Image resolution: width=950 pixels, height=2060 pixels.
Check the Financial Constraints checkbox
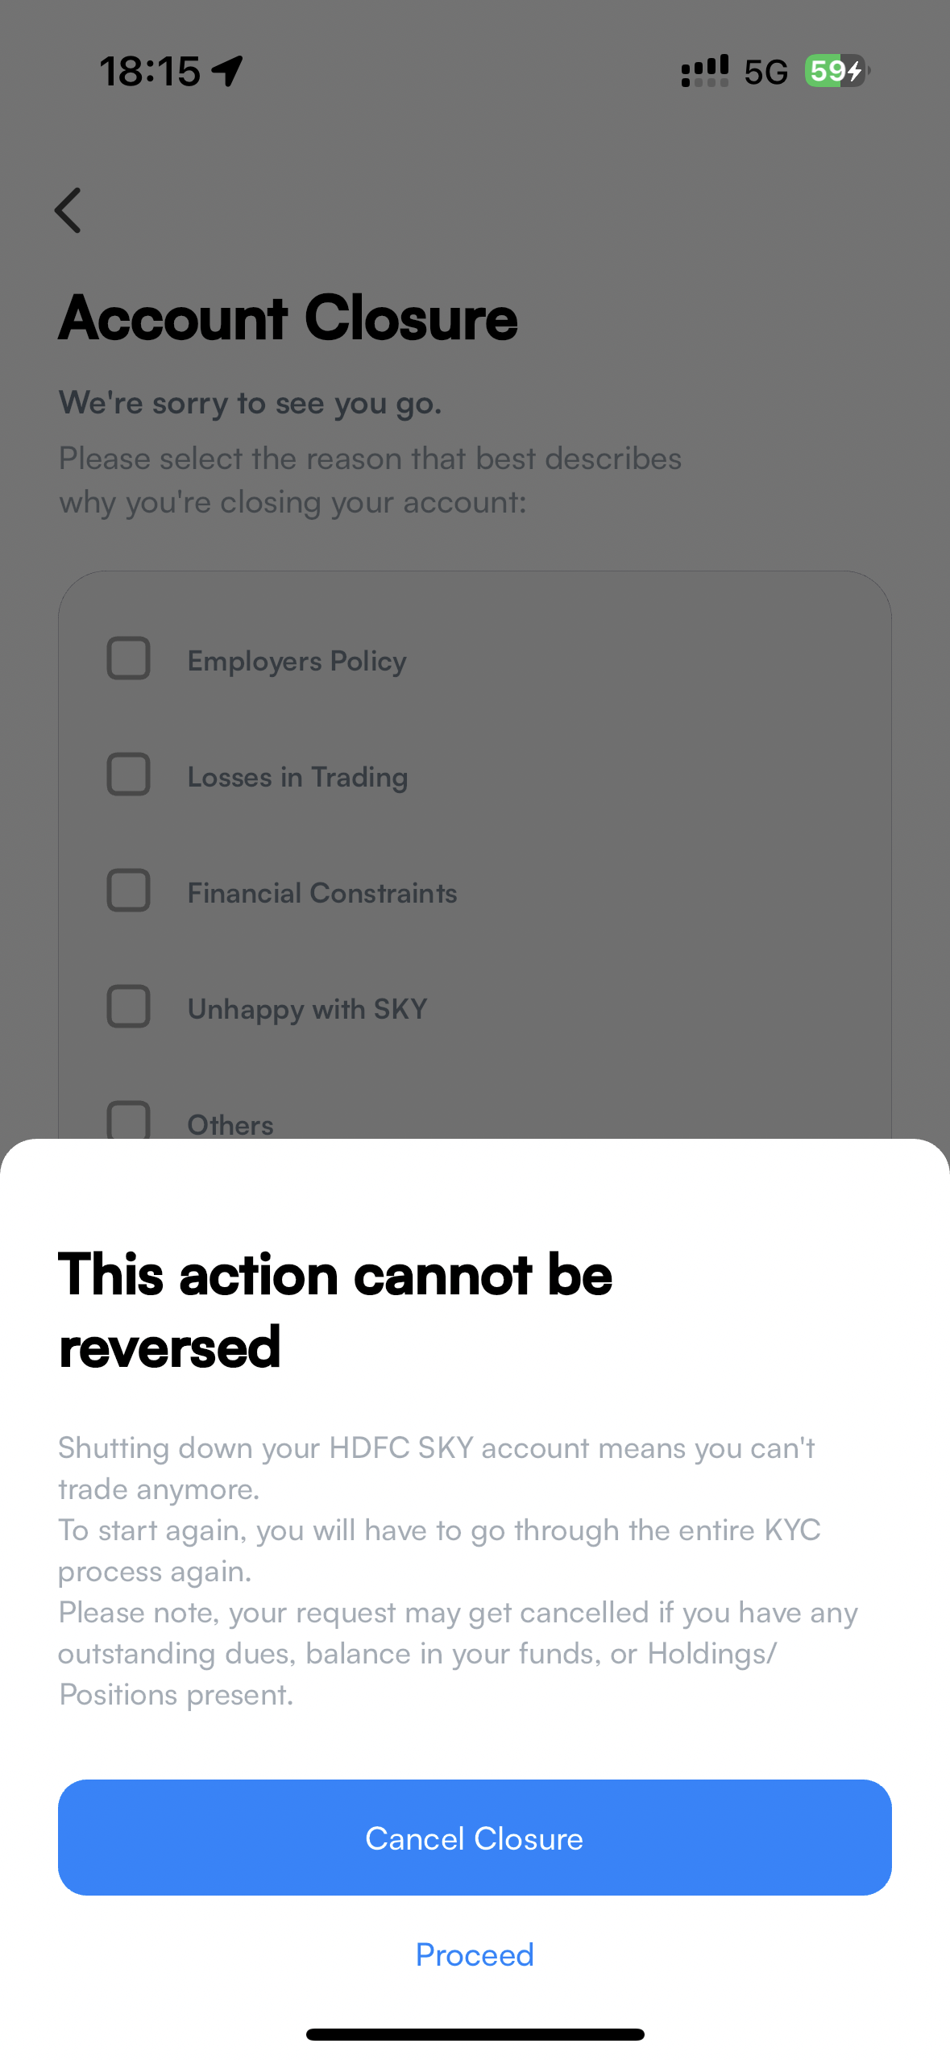(x=129, y=891)
